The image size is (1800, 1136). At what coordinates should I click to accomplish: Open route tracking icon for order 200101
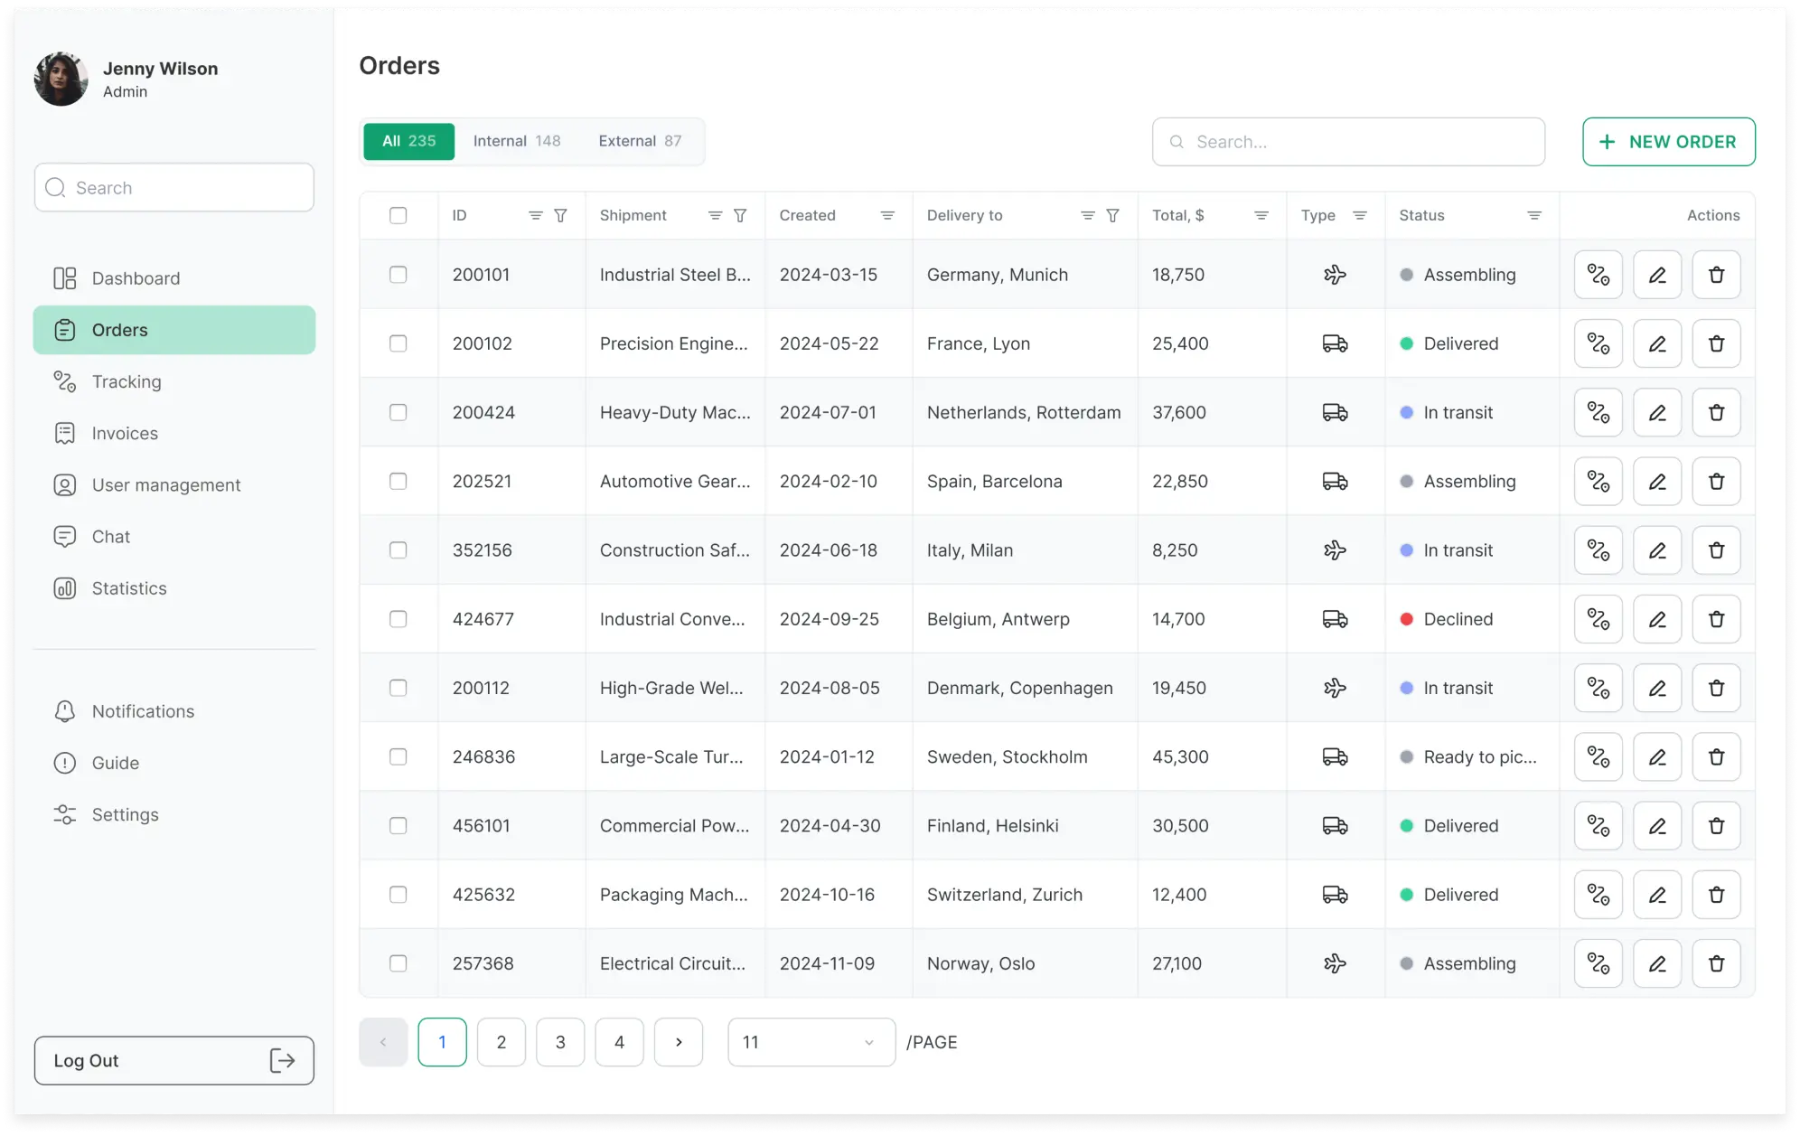(x=1598, y=274)
